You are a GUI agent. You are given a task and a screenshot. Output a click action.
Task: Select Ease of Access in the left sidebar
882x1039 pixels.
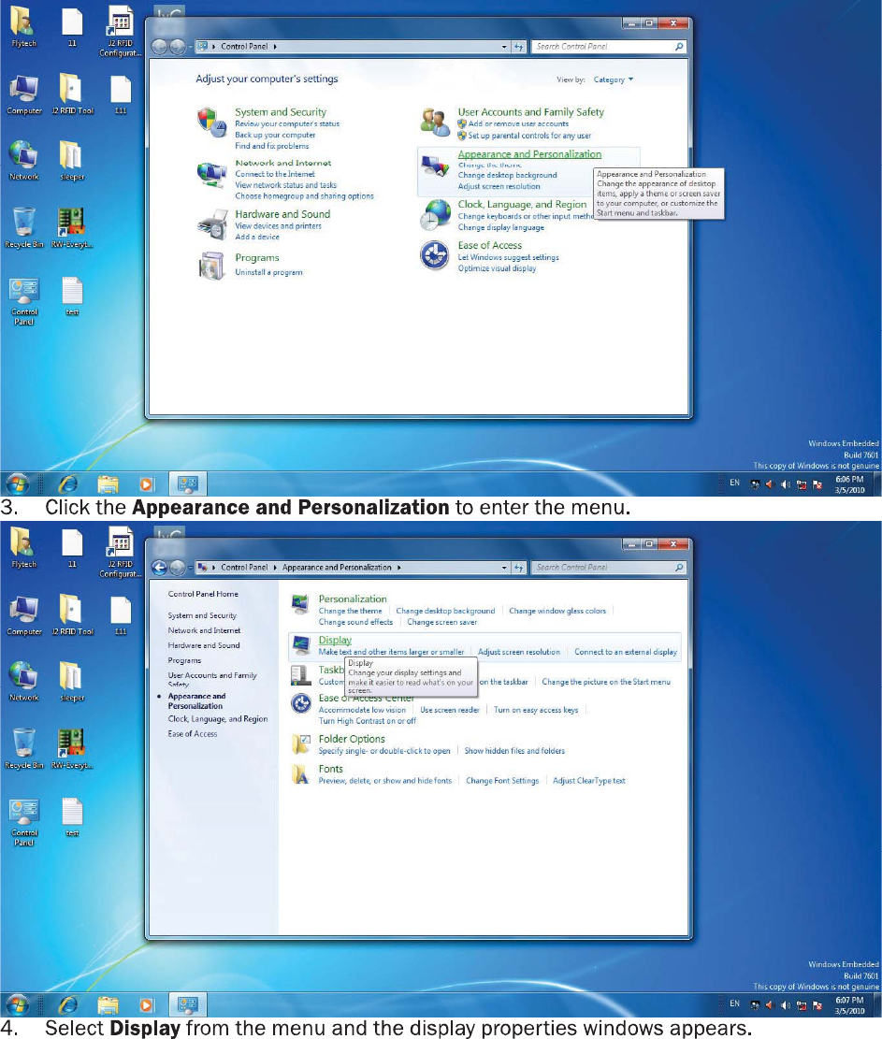pos(192,734)
